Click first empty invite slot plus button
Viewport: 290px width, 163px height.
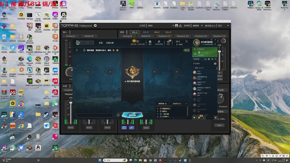click(88, 72)
